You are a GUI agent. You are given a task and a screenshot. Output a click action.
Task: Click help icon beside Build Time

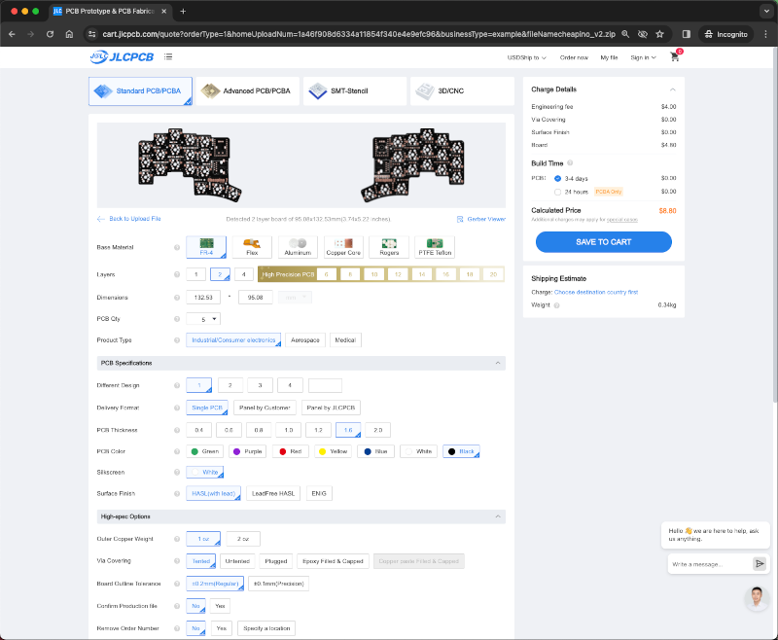[x=570, y=163]
